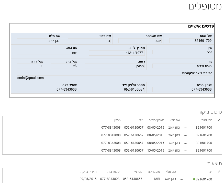Click the email field showing sorin@gmail.com
This screenshot has height=185, width=224.
coord(114,78)
